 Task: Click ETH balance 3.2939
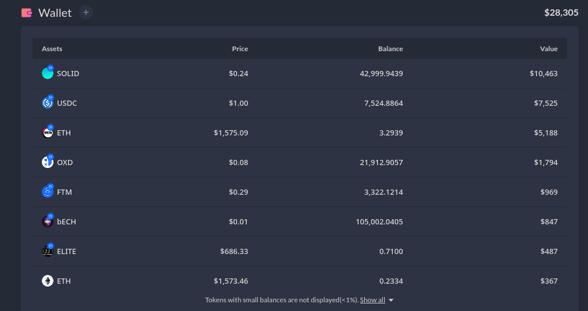click(392, 133)
